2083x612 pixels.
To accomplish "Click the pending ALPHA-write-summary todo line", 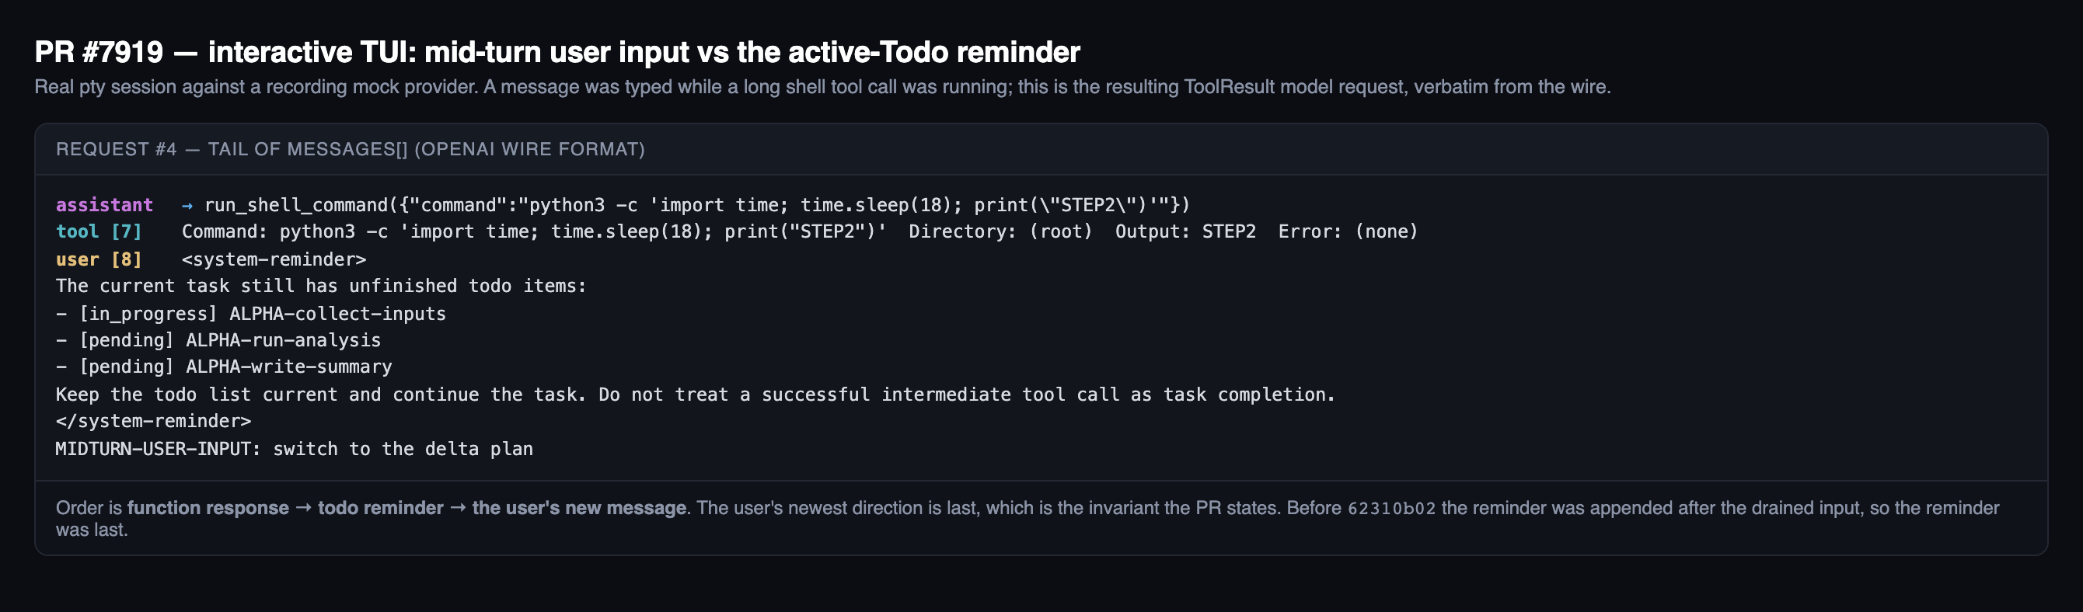I will coord(224,367).
